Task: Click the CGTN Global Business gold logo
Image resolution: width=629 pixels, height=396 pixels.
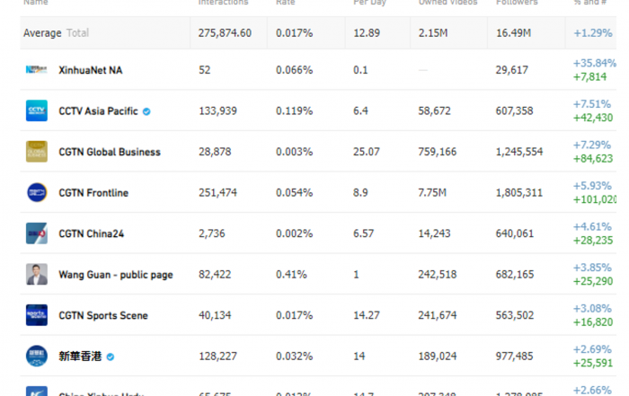Action: tap(37, 152)
